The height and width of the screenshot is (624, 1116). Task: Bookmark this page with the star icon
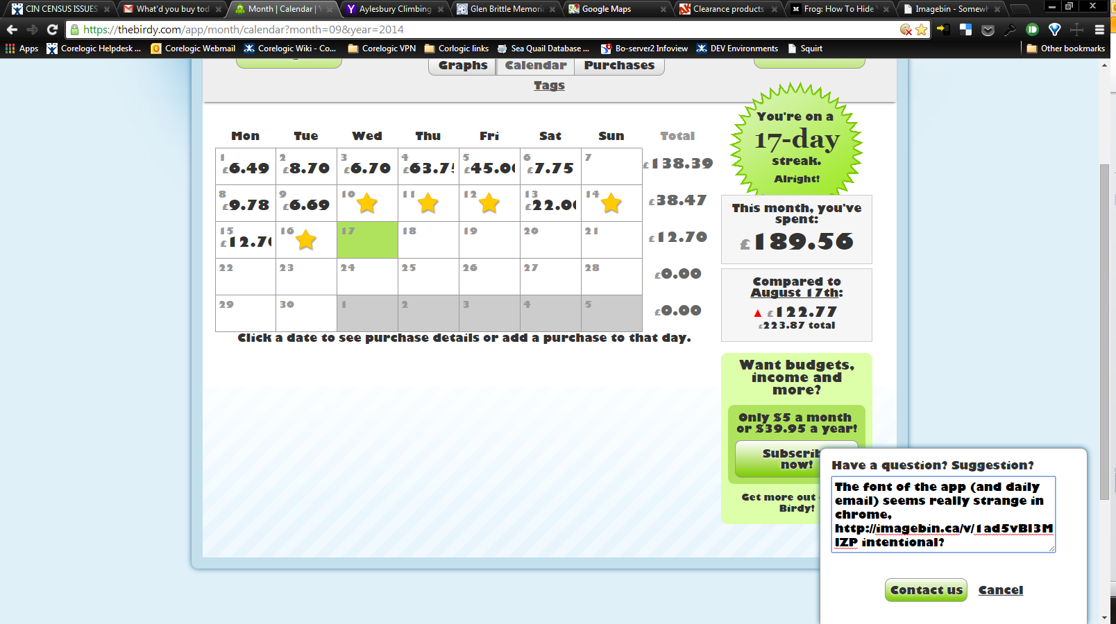click(x=921, y=30)
